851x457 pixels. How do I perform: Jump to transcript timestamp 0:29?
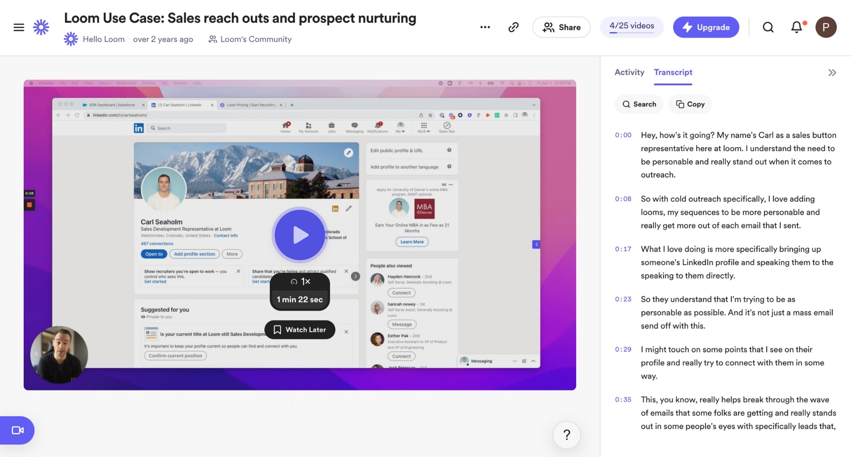pos(623,349)
